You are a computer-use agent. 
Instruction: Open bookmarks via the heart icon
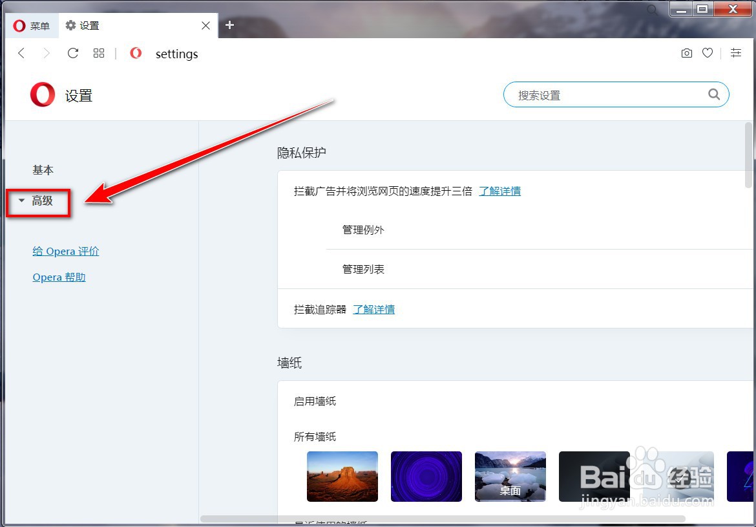pyautogui.click(x=708, y=53)
